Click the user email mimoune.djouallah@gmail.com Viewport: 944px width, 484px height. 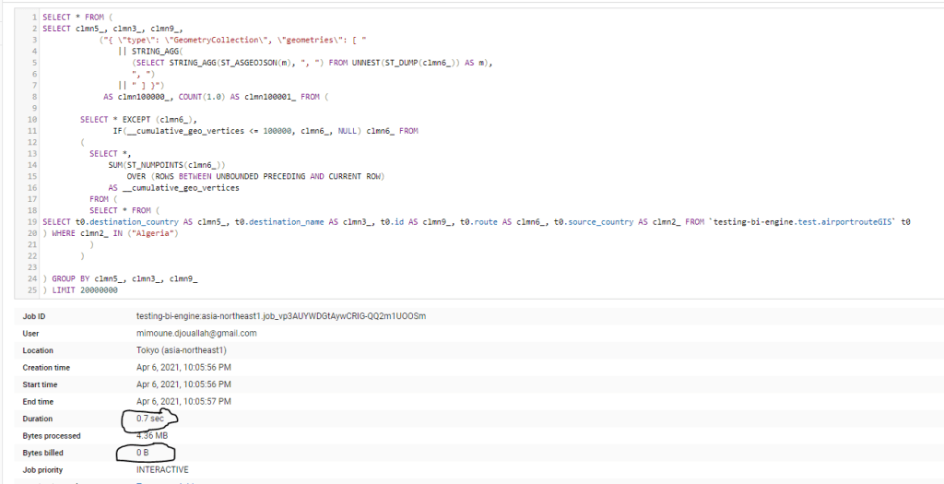coord(196,333)
